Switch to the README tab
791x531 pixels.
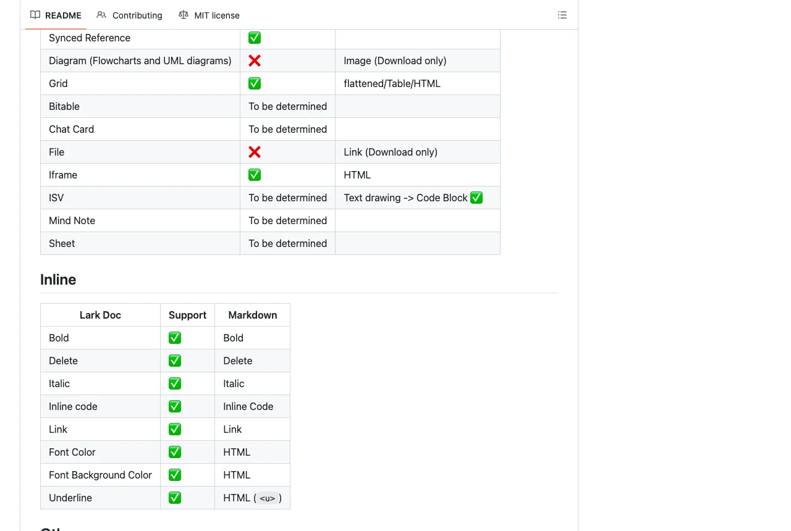pyautogui.click(x=56, y=15)
